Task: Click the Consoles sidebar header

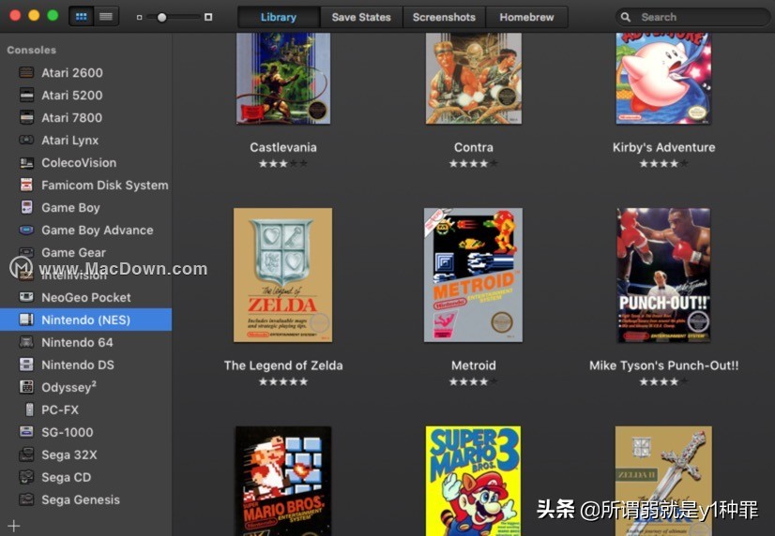Action: [x=32, y=50]
